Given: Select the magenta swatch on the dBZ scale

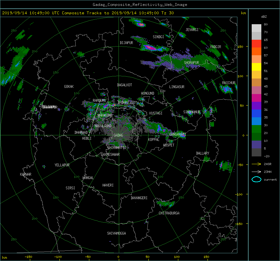Looking at the screenshot, I should [x=256, y=98].
